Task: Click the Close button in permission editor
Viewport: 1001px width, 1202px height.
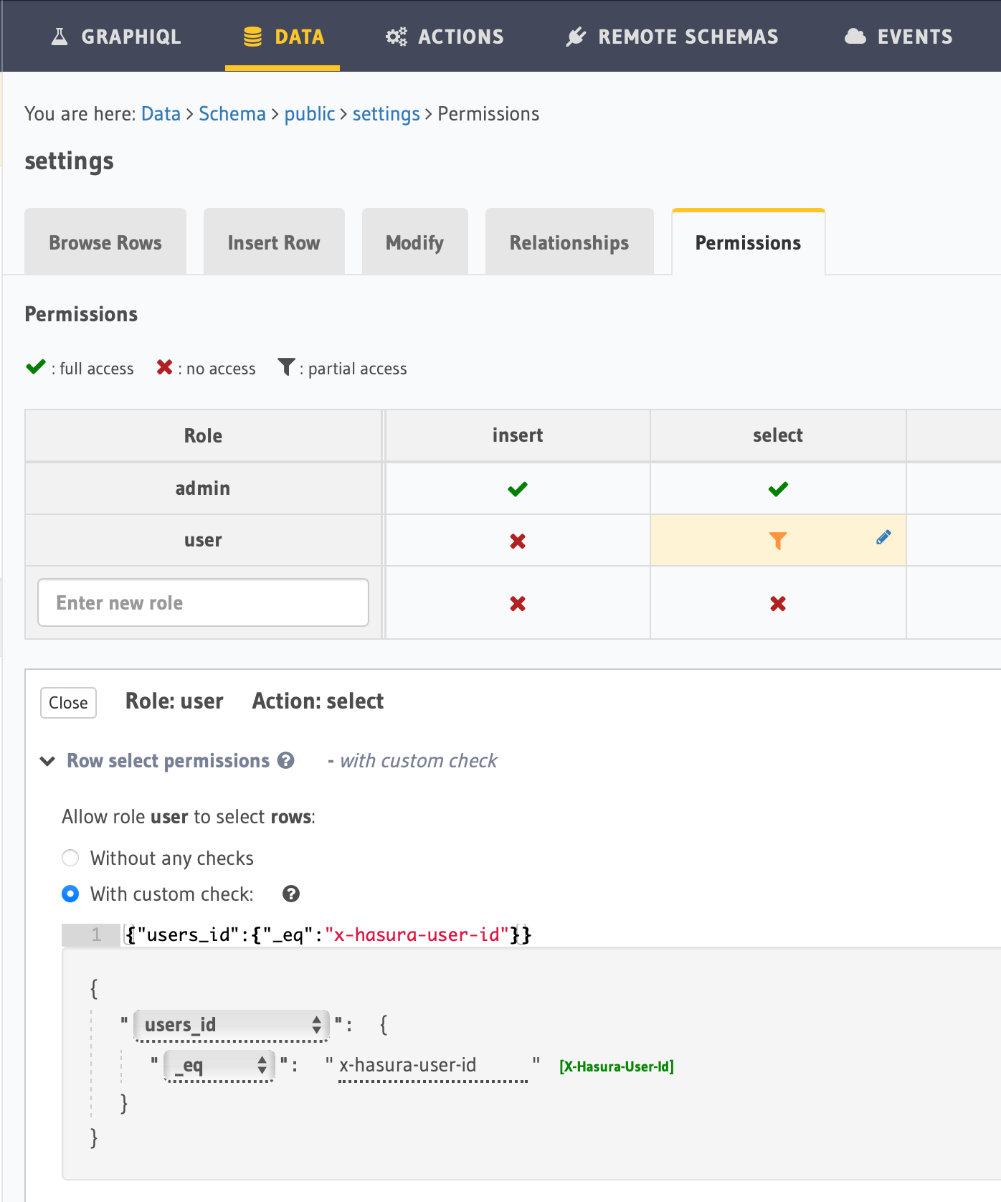Action: [68, 703]
